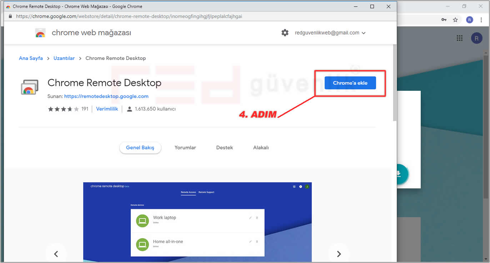Open the web store settings gear
The height and width of the screenshot is (263, 490).
point(285,33)
